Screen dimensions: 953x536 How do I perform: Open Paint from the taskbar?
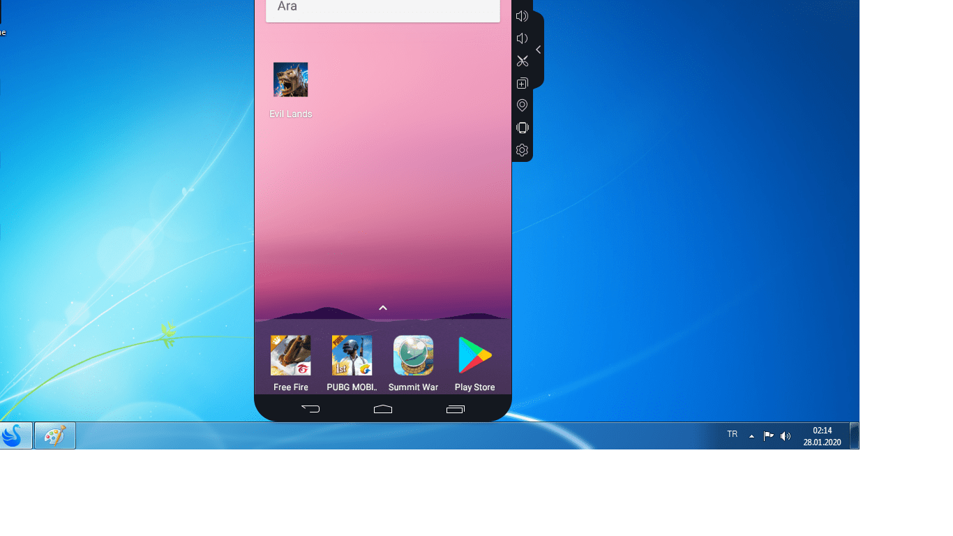(x=55, y=435)
